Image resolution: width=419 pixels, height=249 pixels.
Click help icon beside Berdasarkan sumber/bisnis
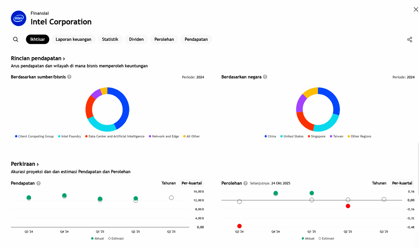69,77
